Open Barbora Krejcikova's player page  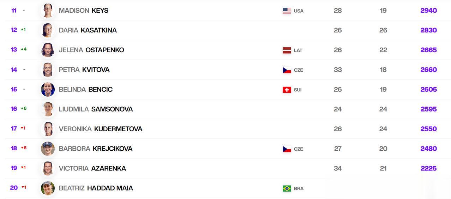click(96, 149)
